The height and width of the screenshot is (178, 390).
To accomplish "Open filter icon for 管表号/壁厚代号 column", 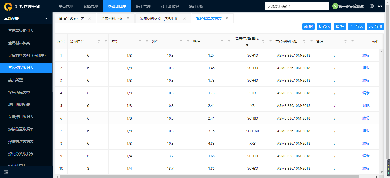I will pos(270,41).
